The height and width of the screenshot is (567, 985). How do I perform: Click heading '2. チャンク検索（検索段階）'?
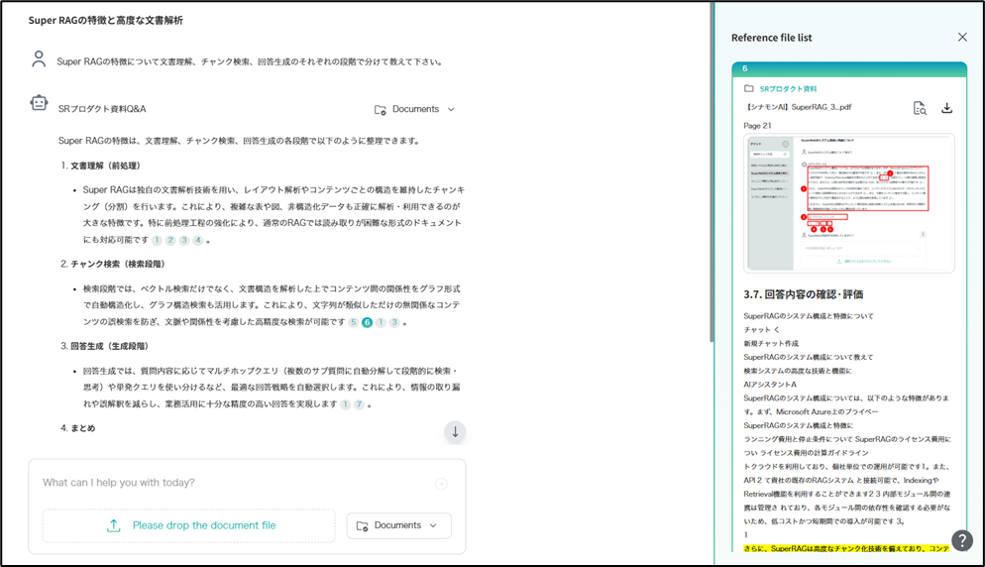[x=112, y=264]
